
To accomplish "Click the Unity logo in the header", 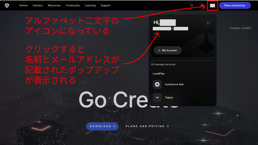I will (7, 5).
